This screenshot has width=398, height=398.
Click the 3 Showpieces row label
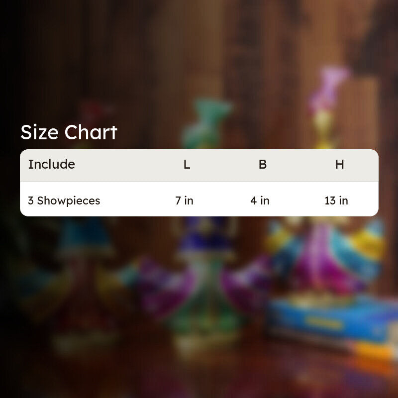pos(64,200)
